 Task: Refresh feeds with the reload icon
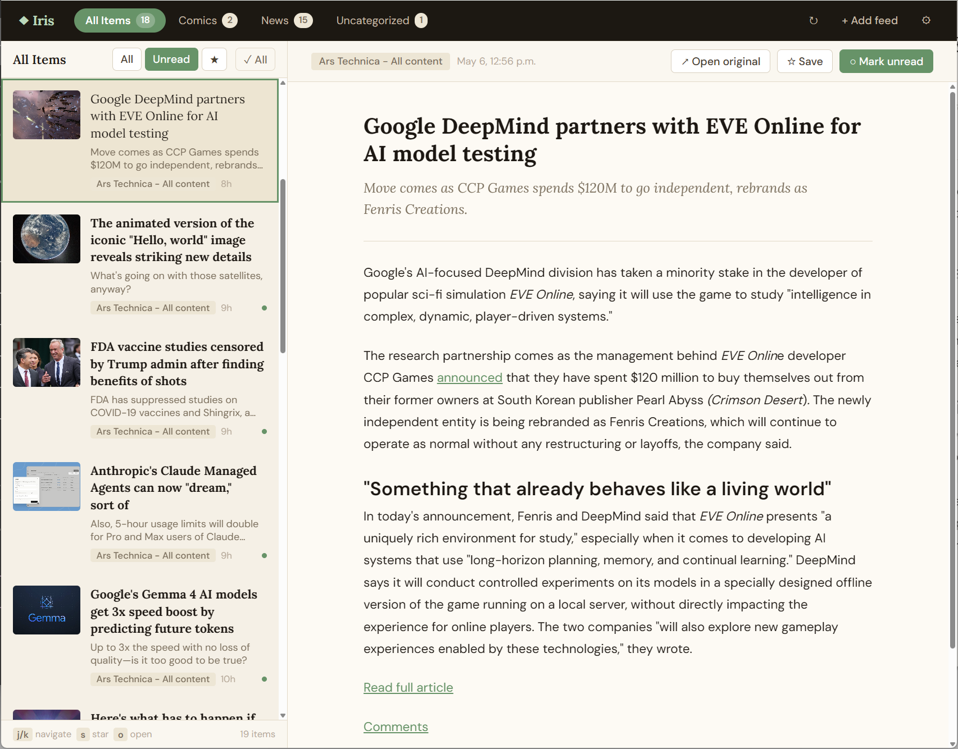[813, 21]
